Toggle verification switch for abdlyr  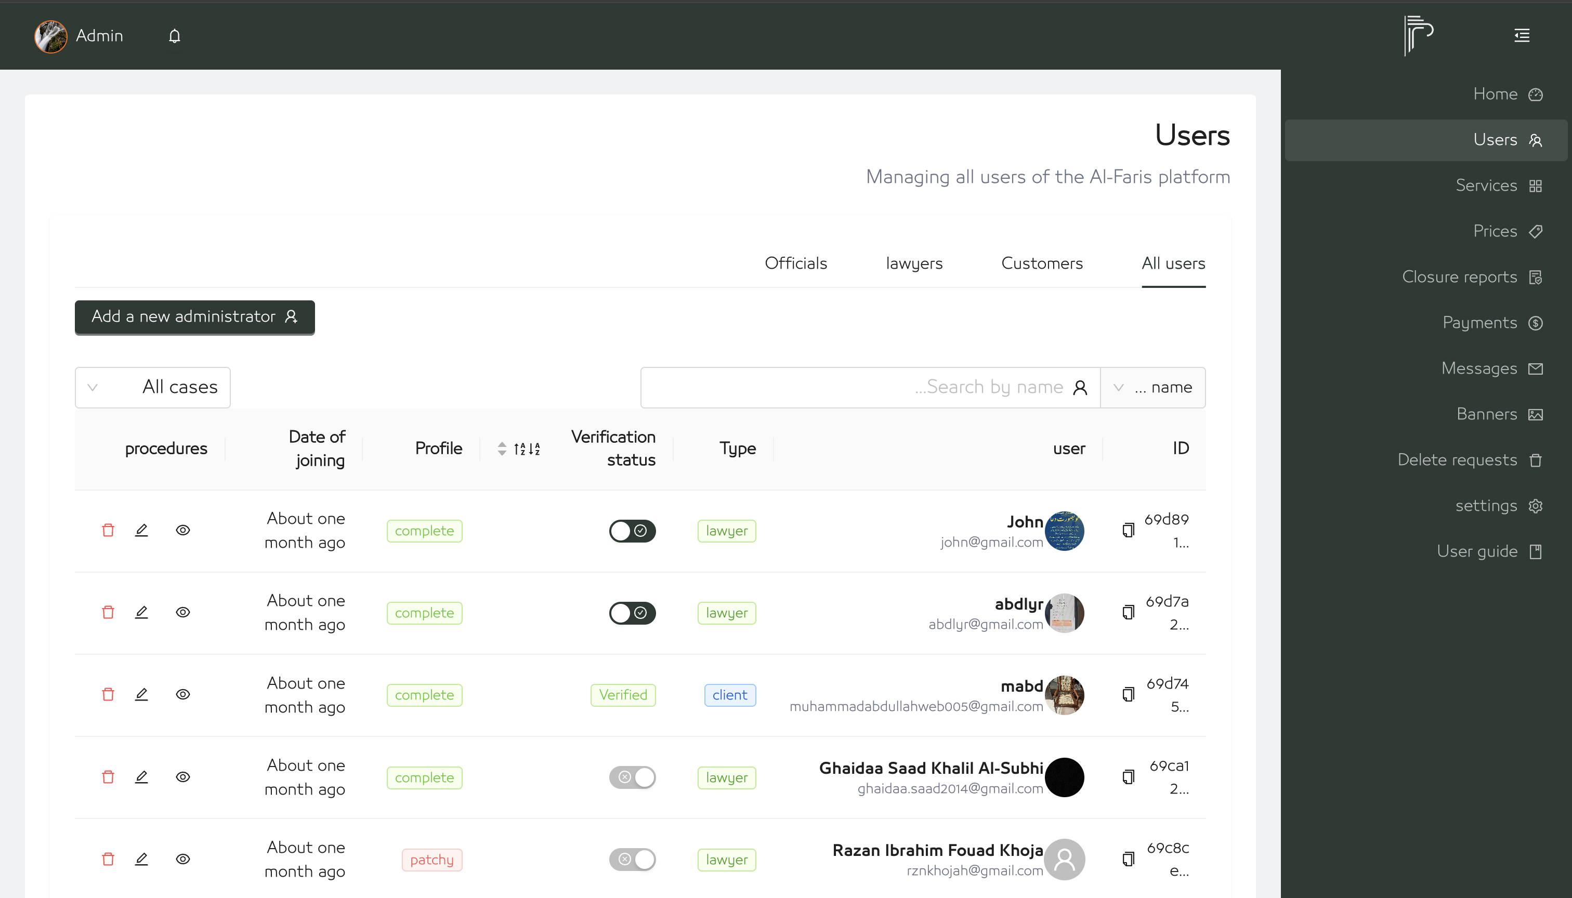point(632,613)
